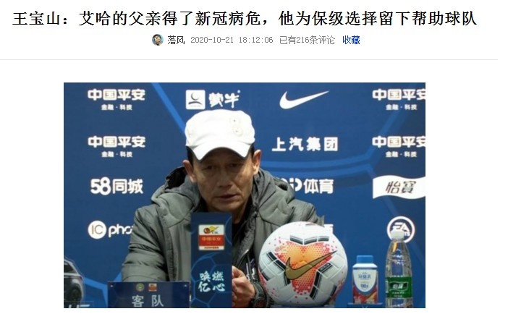This screenshot has height=314, width=521.
Task: Click the 58同城 sponsor logo
Action: tap(117, 186)
